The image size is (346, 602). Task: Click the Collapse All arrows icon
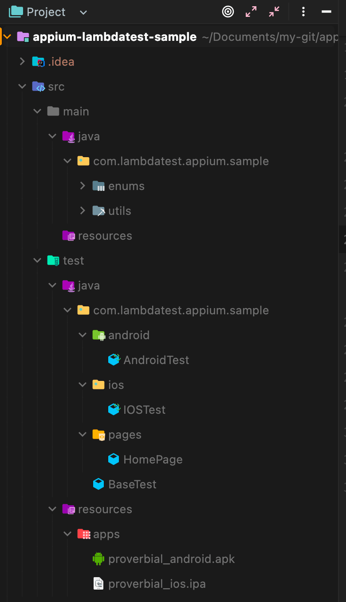pos(274,12)
